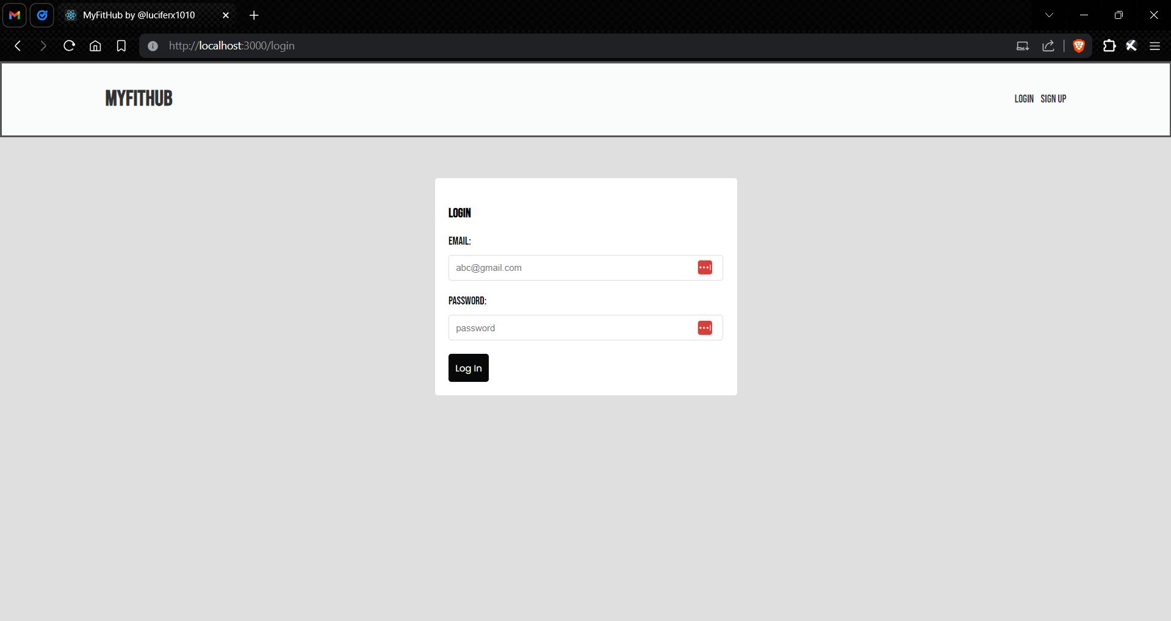Bookmark this login page
The image size is (1171, 621).
point(121,46)
